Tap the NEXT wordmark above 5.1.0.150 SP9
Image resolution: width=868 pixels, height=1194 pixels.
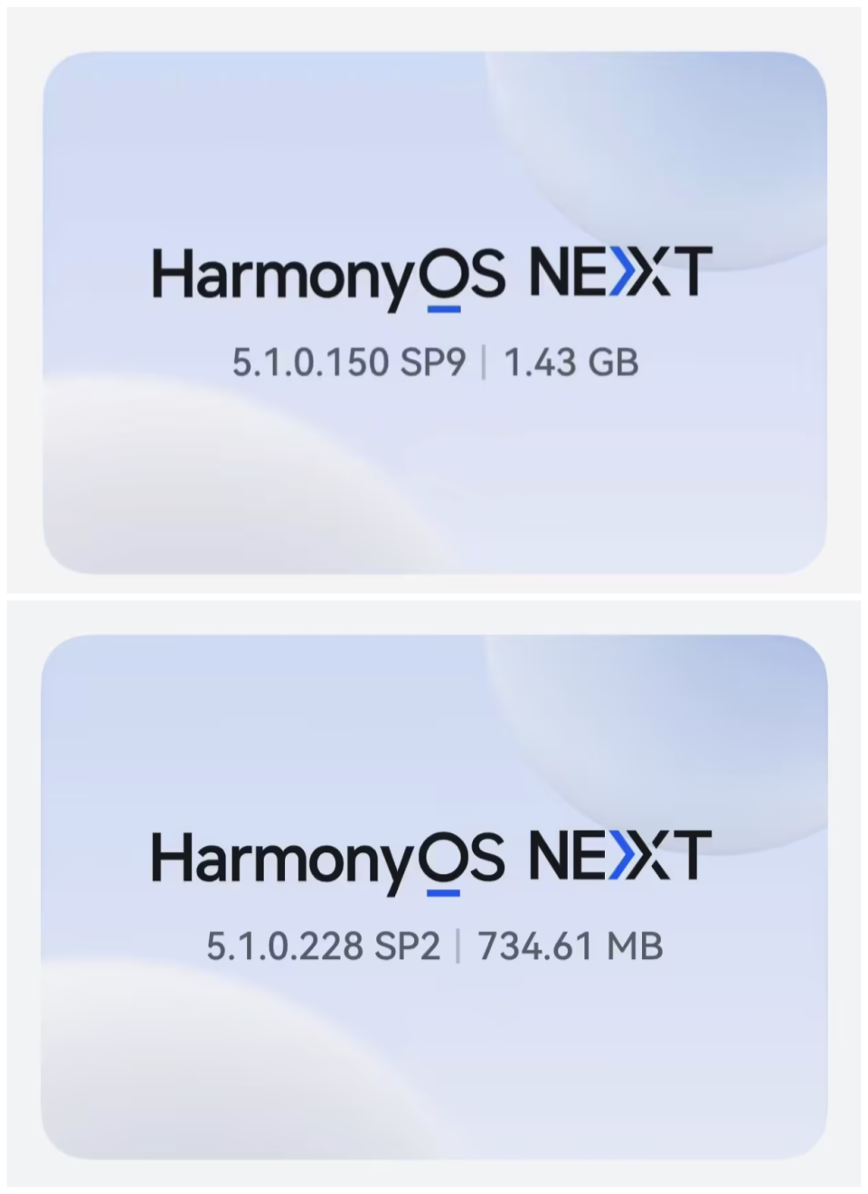620,271
